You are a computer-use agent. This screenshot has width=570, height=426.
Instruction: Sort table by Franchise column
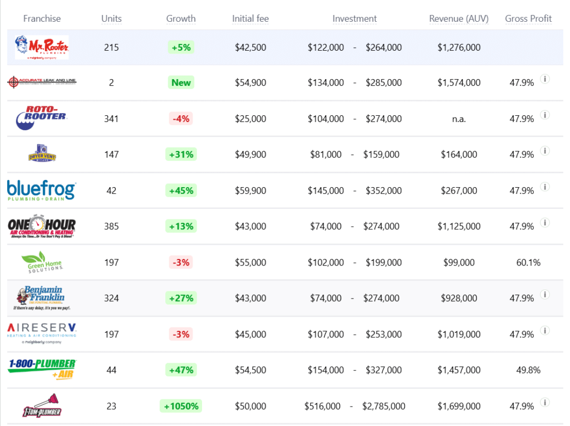click(42, 18)
